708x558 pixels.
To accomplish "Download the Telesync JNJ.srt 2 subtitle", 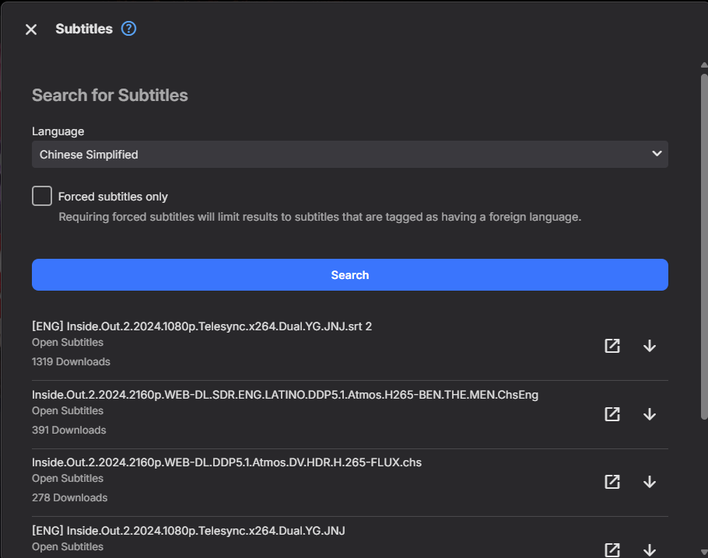I will 650,346.
